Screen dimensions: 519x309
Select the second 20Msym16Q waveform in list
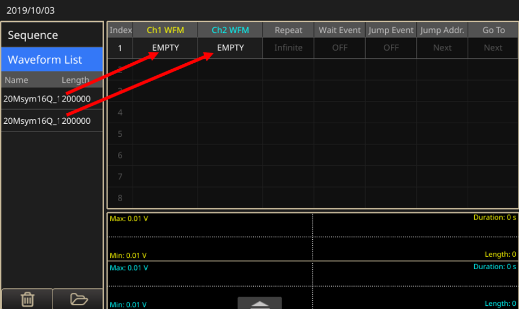click(31, 120)
